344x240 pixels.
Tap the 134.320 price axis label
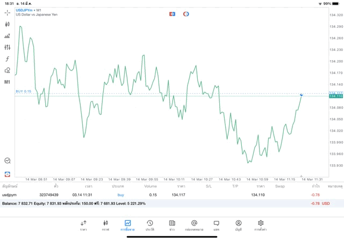336,15
